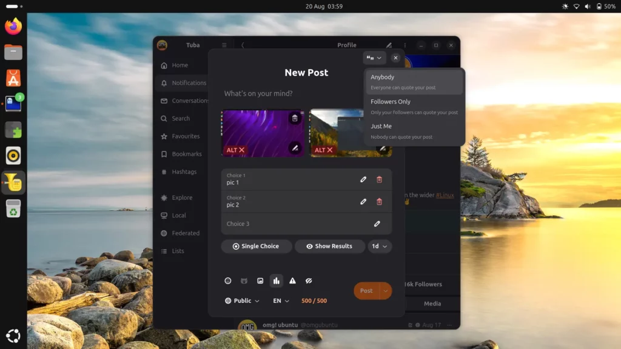Go back with the header chevron
Viewport: 621px width, 349px height.
click(x=243, y=45)
